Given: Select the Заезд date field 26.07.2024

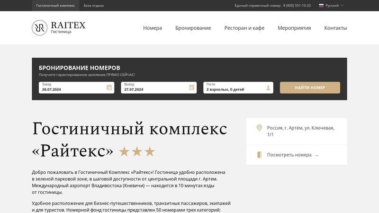Looking at the screenshot, I should (76, 88).
